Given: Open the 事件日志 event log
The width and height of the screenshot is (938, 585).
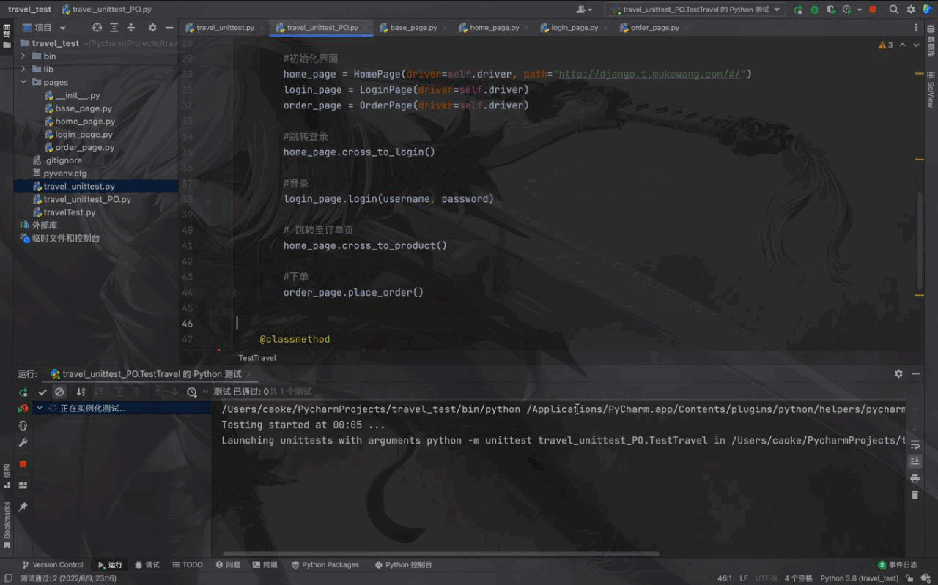Looking at the screenshot, I should [898, 564].
